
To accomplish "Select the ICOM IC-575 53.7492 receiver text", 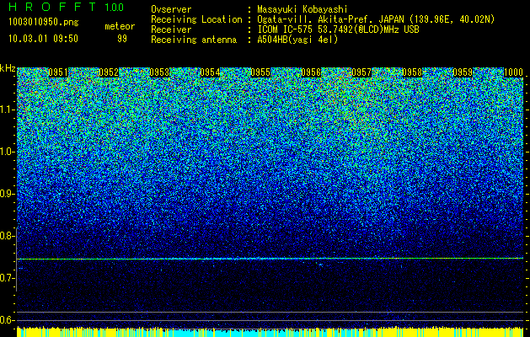I will (x=338, y=29).
